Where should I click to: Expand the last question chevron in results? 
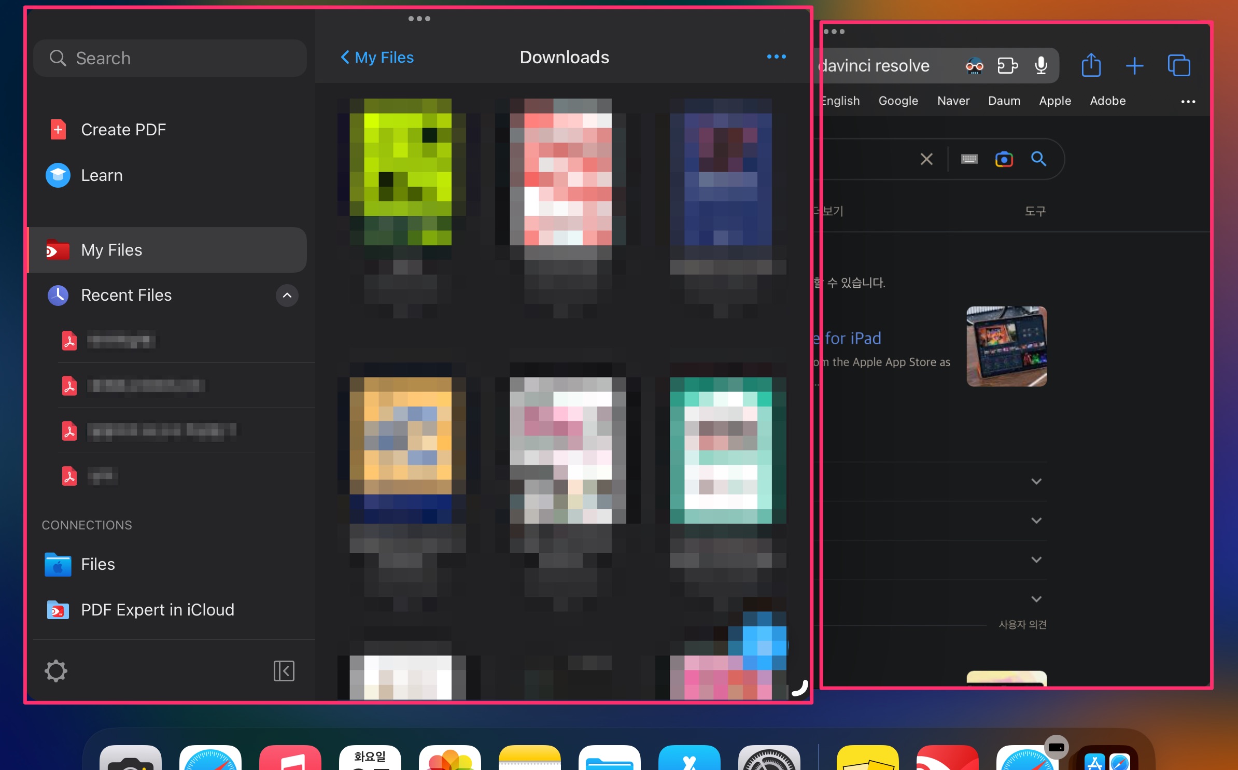tap(1036, 599)
